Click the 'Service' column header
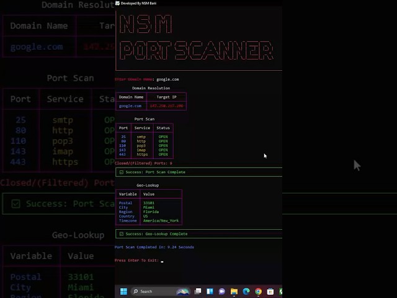The height and width of the screenshot is (298, 397). coord(142,128)
